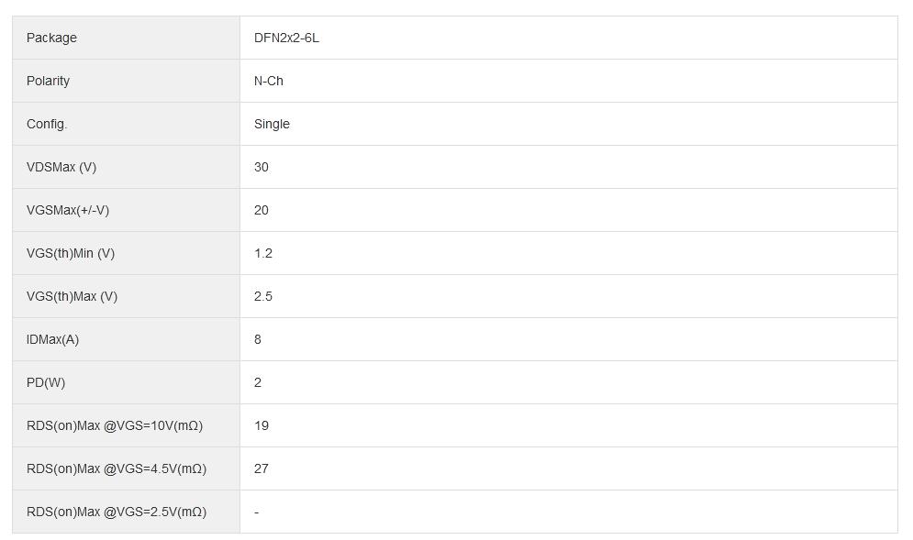Click the Package label cell

click(x=51, y=38)
